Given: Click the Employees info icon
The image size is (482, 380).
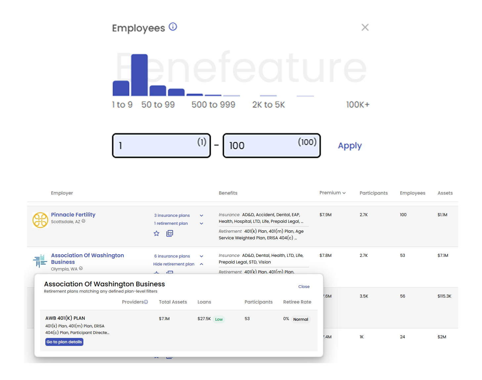Looking at the screenshot, I should (173, 27).
